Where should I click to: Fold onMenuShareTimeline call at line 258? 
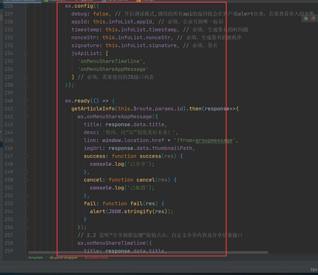pyautogui.click(x=26, y=243)
